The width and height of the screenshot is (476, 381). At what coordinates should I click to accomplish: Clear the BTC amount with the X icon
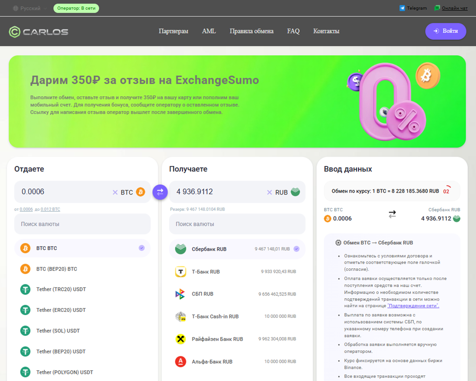pos(115,192)
